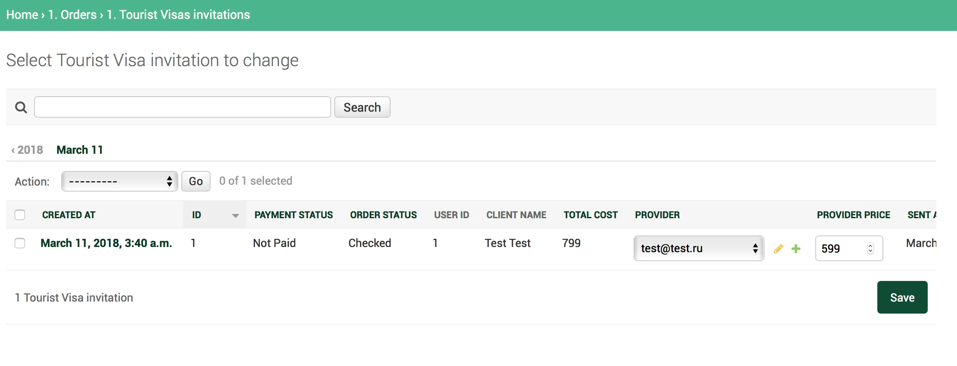Go back to 2018 date filter
This screenshot has width=957, height=366.
[27, 150]
